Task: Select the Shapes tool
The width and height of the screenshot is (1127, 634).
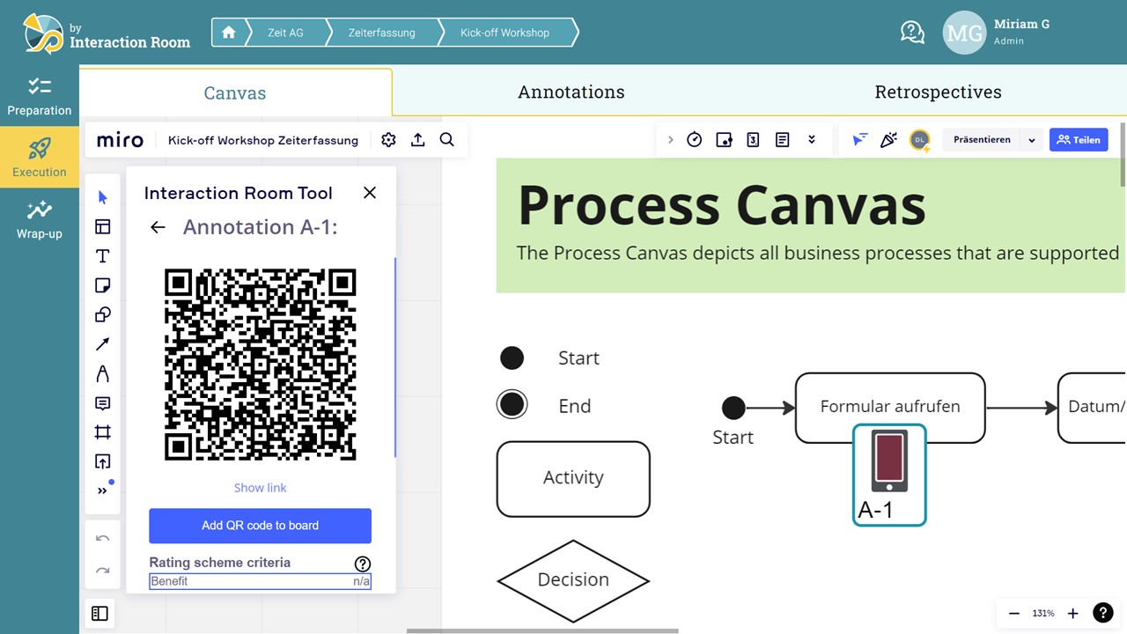Action: pyautogui.click(x=103, y=314)
